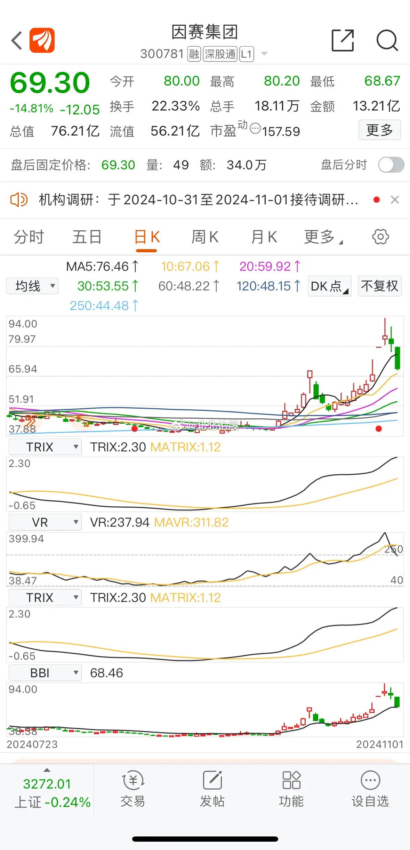Tap the 深股通 tag
This screenshot has height=850, width=410.
[220, 54]
